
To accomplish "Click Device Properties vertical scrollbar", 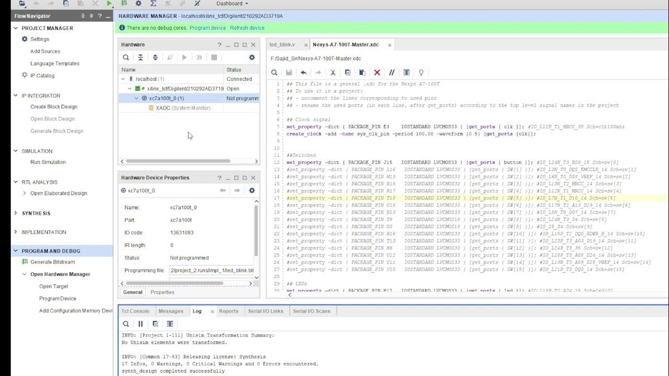I will click(x=256, y=230).
